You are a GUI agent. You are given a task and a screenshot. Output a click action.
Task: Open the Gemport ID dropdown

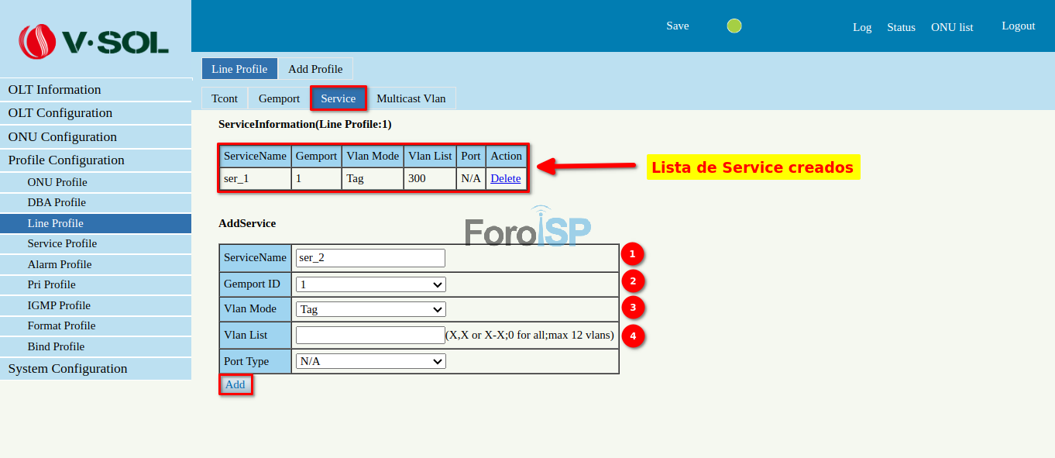369,284
